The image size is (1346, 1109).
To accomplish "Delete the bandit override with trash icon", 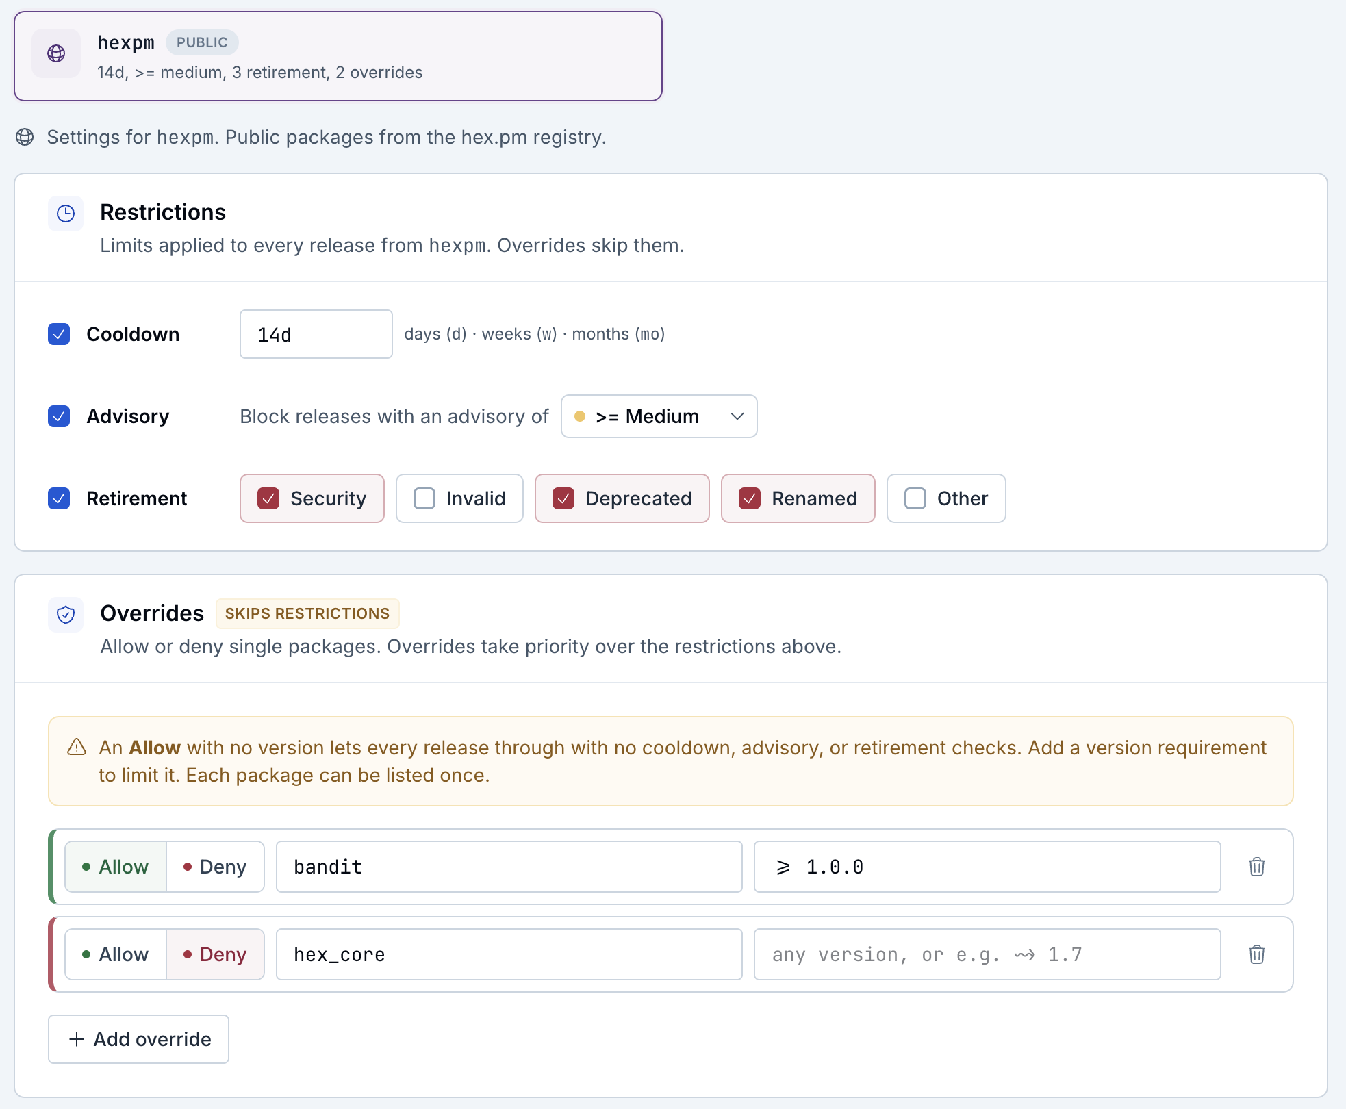I will [1257, 867].
